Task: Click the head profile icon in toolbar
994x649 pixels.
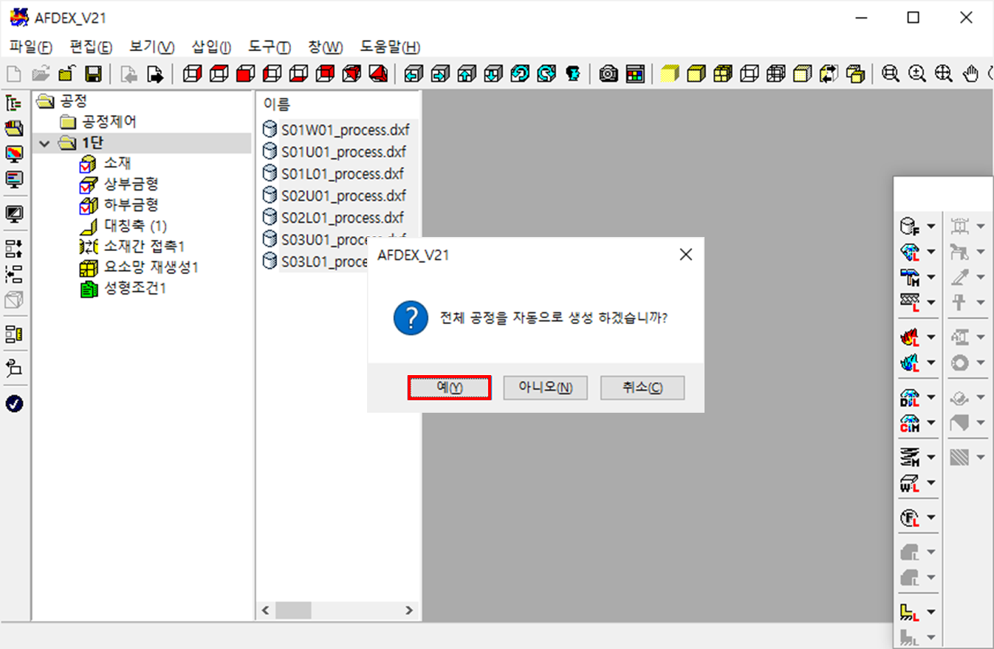Action: 572,74
